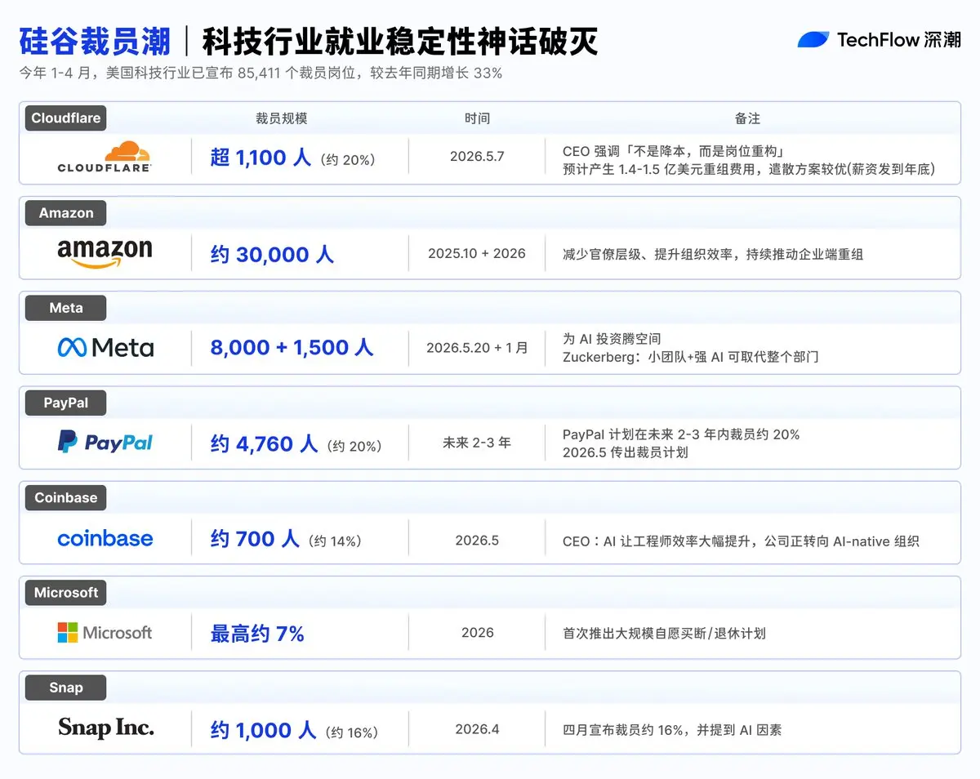Click the Coinbase note about AI-native 组织
The width and height of the screenshot is (980, 779).
[742, 541]
